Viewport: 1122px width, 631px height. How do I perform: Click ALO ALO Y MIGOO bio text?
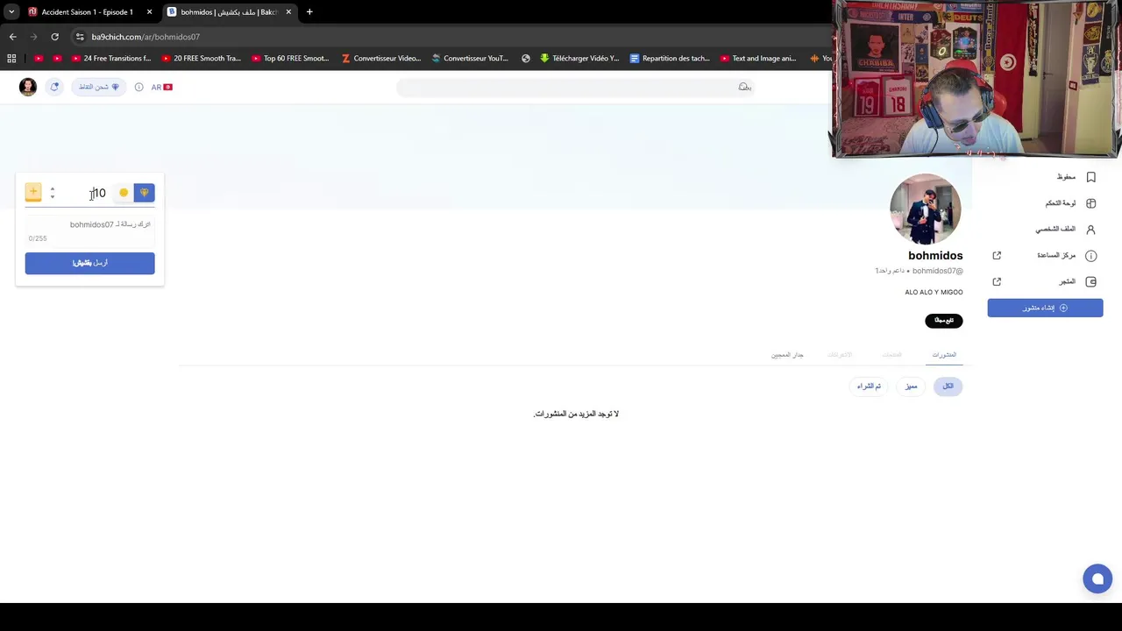tap(934, 292)
